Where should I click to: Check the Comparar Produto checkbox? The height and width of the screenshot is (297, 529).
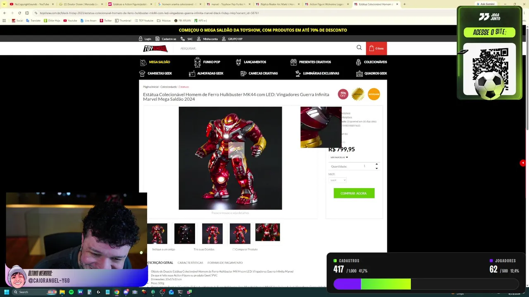(x=234, y=249)
